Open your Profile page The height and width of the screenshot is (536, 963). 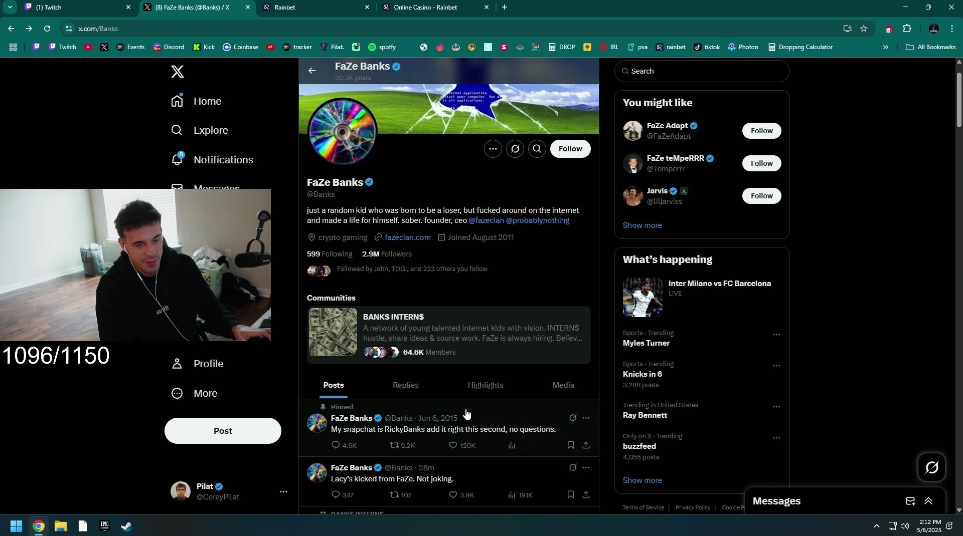[x=197, y=364]
